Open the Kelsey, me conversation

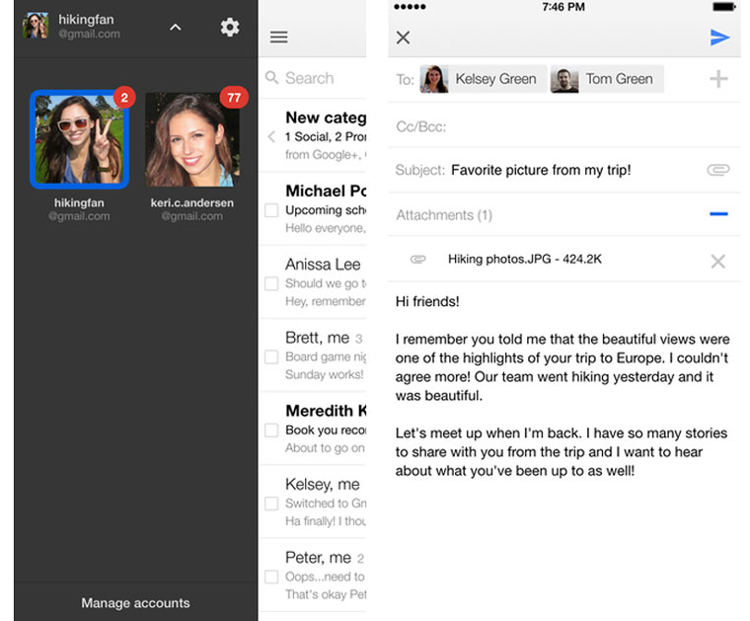(x=313, y=502)
